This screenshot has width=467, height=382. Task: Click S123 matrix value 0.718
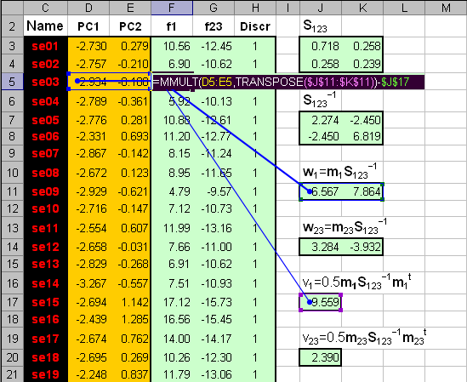tap(321, 46)
